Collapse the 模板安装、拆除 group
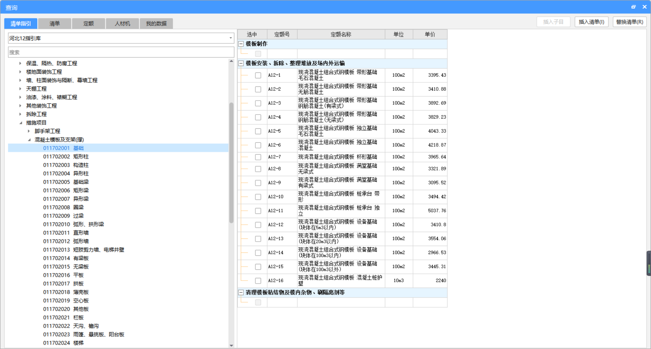This screenshot has width=651, height=349. [241, 63]
